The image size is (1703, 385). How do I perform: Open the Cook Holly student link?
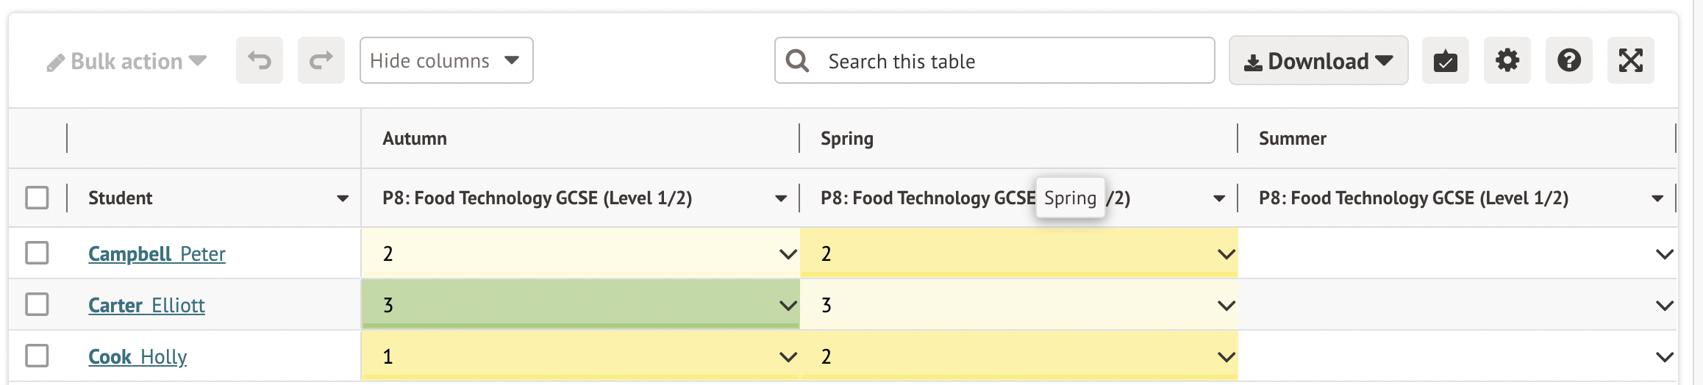pyautogui.click(x=138, y=357)
